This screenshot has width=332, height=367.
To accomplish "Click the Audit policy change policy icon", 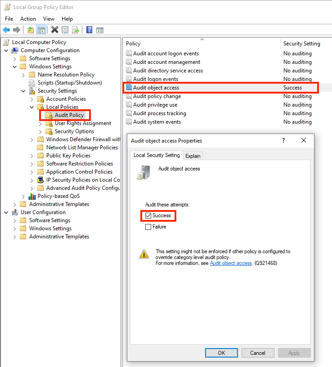I will click(129, 96).
